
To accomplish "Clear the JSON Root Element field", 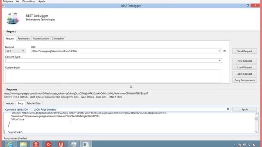I will 228,109.
